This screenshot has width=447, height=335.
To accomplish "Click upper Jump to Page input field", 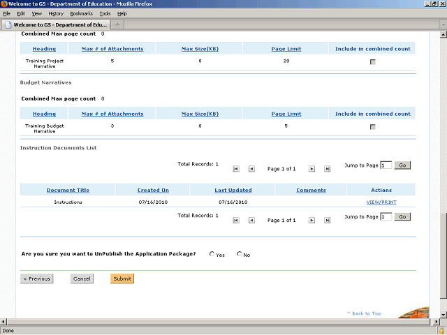I will pos(386,165).
